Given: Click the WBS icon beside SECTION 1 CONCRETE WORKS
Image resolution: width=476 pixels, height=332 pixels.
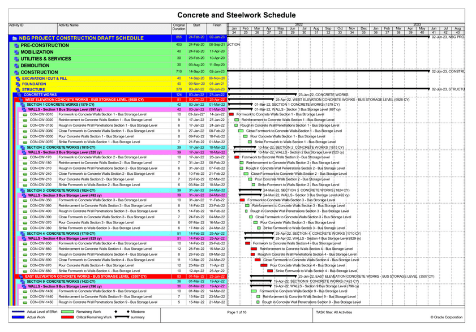Looking at the screenshot, I should (x=23, y=105).
